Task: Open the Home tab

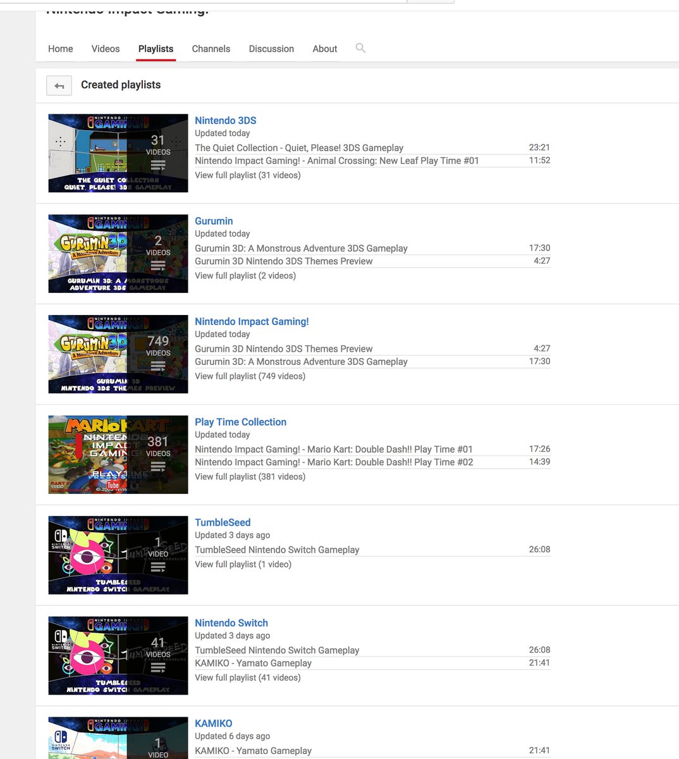Action: [61, 49]
